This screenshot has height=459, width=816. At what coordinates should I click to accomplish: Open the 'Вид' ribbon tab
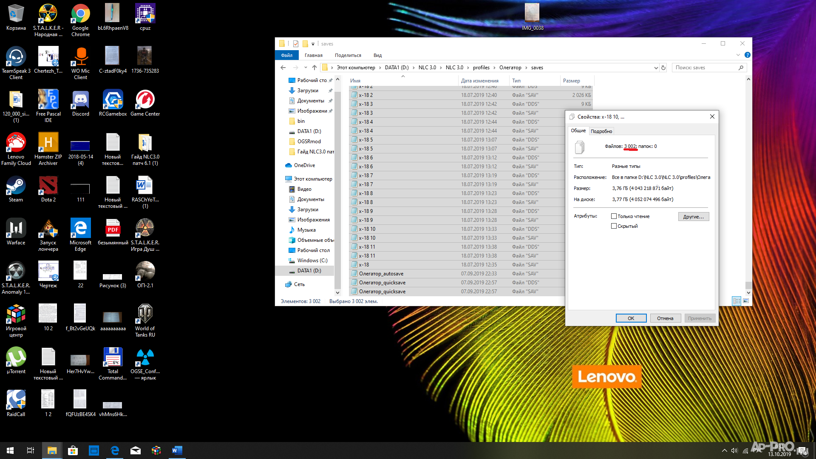[x=377, y=55]
